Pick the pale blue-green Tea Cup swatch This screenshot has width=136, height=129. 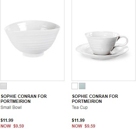coord(82,86)
